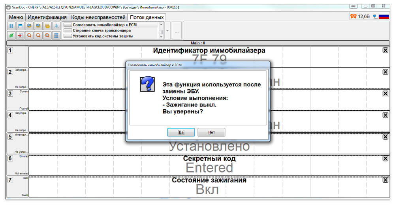Decline by clicking the Нет button
The width and height of the screenshot is (395, 206).
pyautogui.click(x=211, y=132)
